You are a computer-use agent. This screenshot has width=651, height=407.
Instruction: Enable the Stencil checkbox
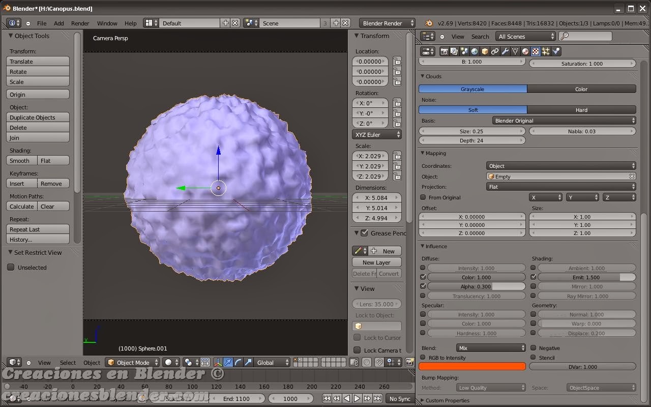(x=533, y=358)
